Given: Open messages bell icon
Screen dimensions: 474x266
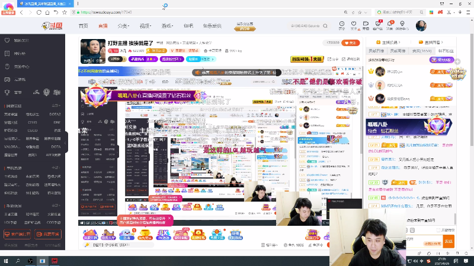Looking at the screenshot, I should pos(390,25).
